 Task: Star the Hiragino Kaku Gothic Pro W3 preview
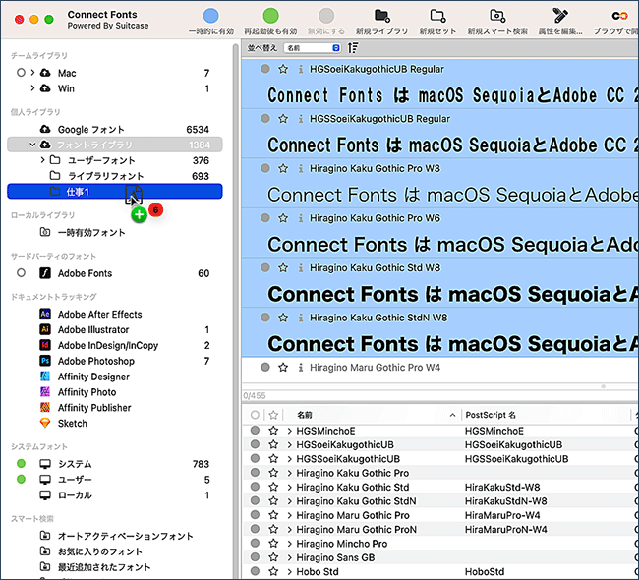pyautogui.click(x=283, y=168)
